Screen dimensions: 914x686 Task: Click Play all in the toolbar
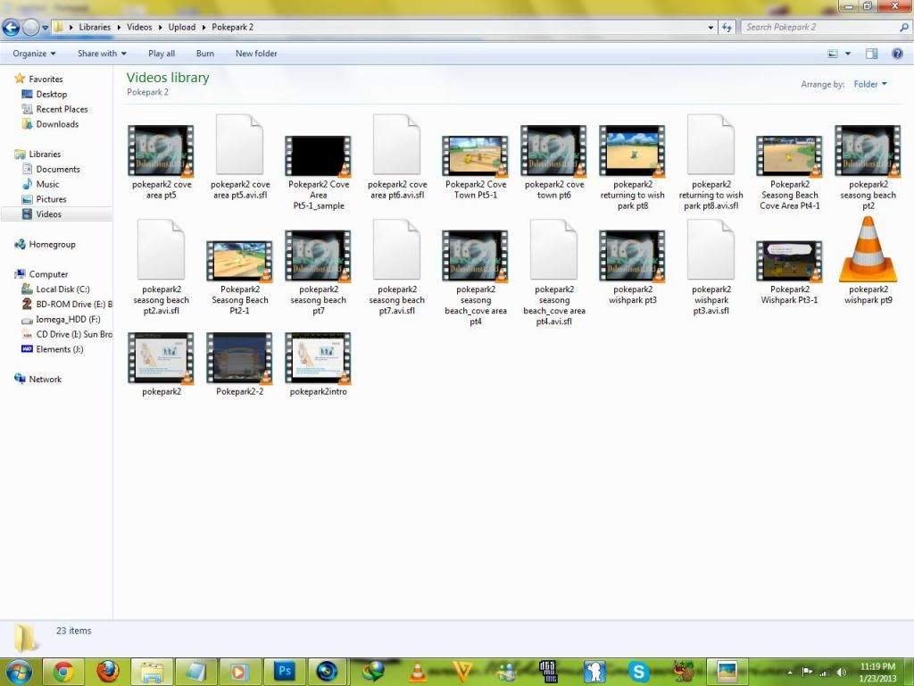pyautogui.click(x=162, y=53)
